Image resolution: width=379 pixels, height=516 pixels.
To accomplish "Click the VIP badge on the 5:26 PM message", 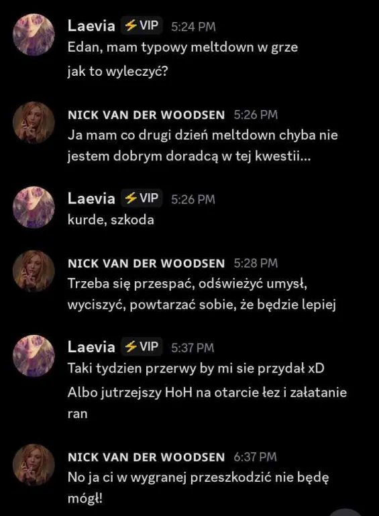I will (x=142, y=198).
